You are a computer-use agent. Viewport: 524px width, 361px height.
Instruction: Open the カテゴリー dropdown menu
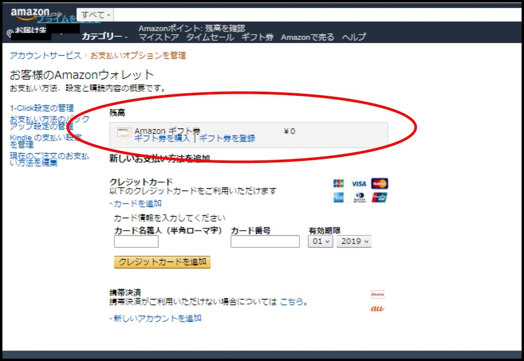[x=105, y=37]
